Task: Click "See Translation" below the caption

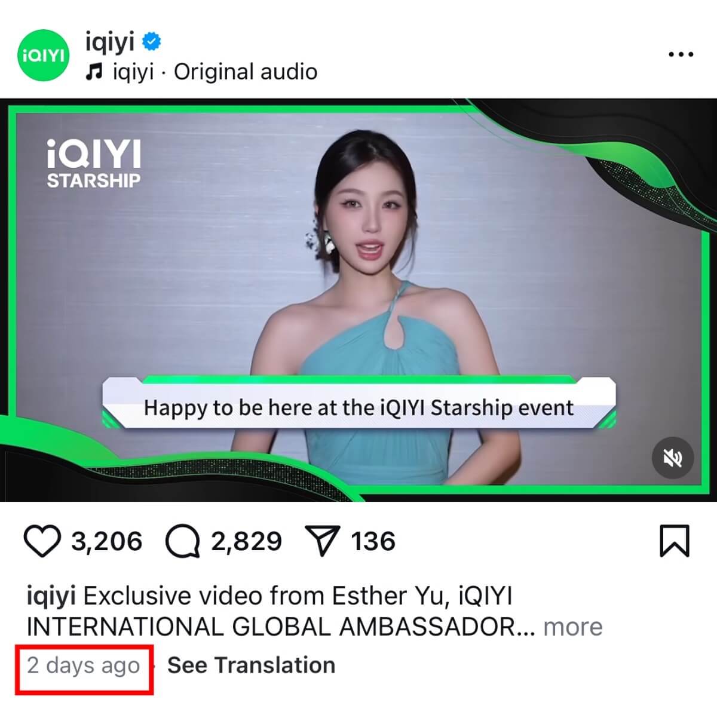Action: click(251, 665)
